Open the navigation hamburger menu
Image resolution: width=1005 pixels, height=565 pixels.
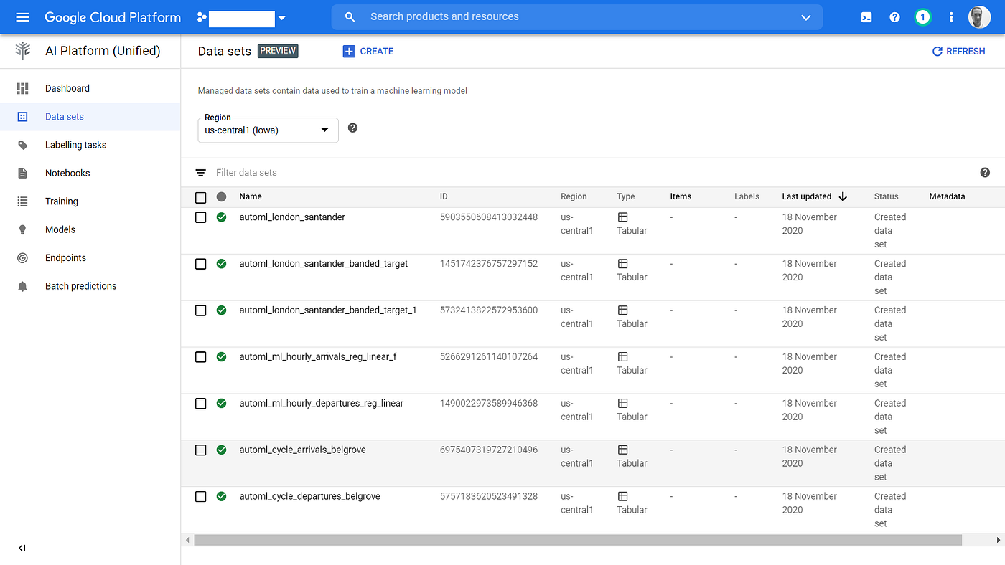click(22, 17)
